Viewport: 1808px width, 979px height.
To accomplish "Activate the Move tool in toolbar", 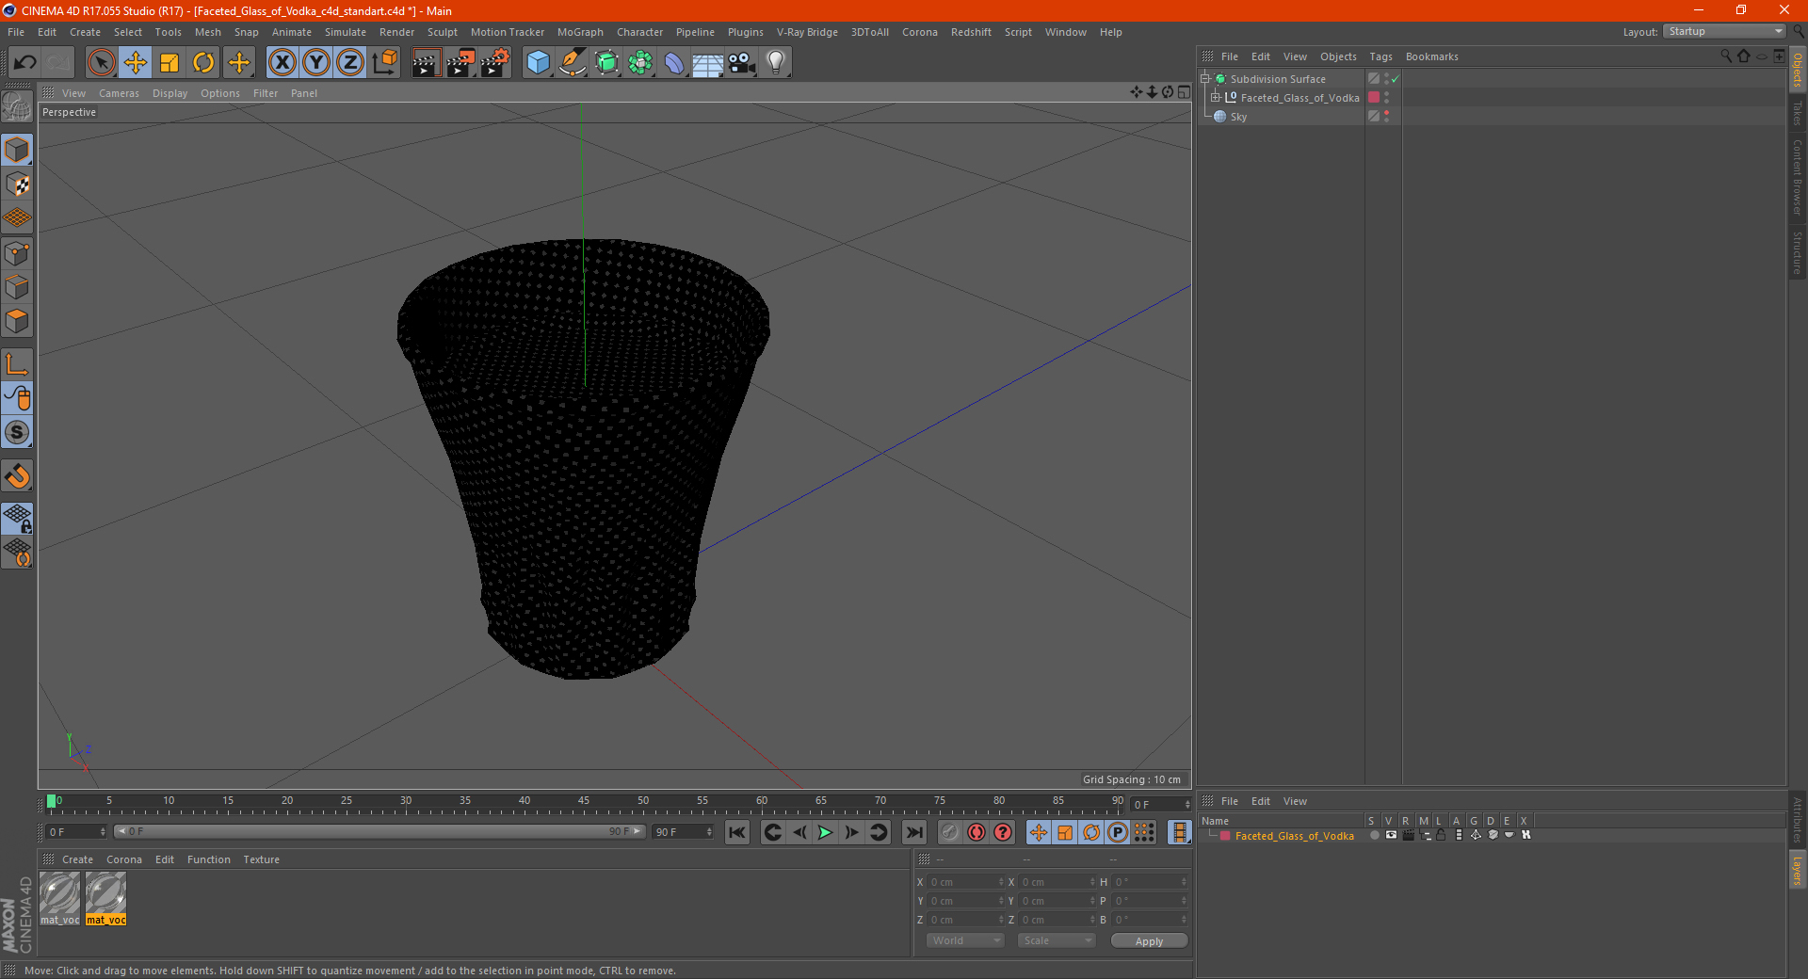I will coord(136,63).
